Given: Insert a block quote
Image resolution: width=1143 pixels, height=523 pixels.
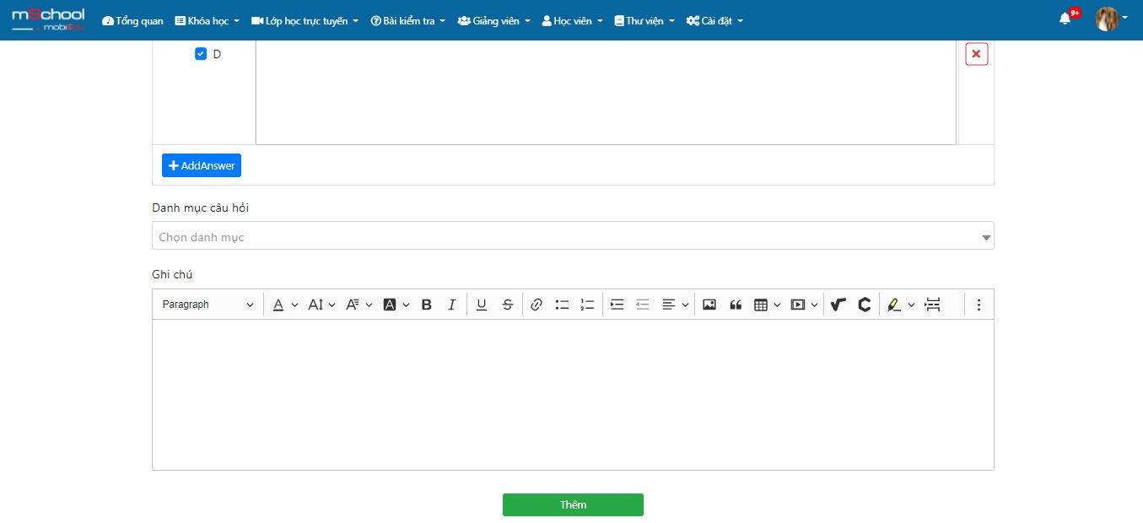Looking at the screenshot, I should [735, 305].
